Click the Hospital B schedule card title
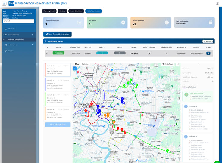 (x=193, y=137)
